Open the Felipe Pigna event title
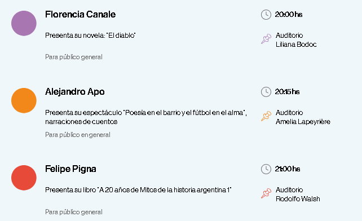Image resolution: width=362 pixels, height=221 pixels. coord(70,169)
